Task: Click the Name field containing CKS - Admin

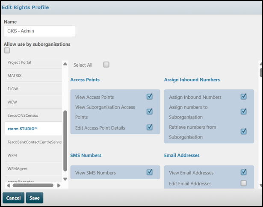Action: [x=39, y=31]
